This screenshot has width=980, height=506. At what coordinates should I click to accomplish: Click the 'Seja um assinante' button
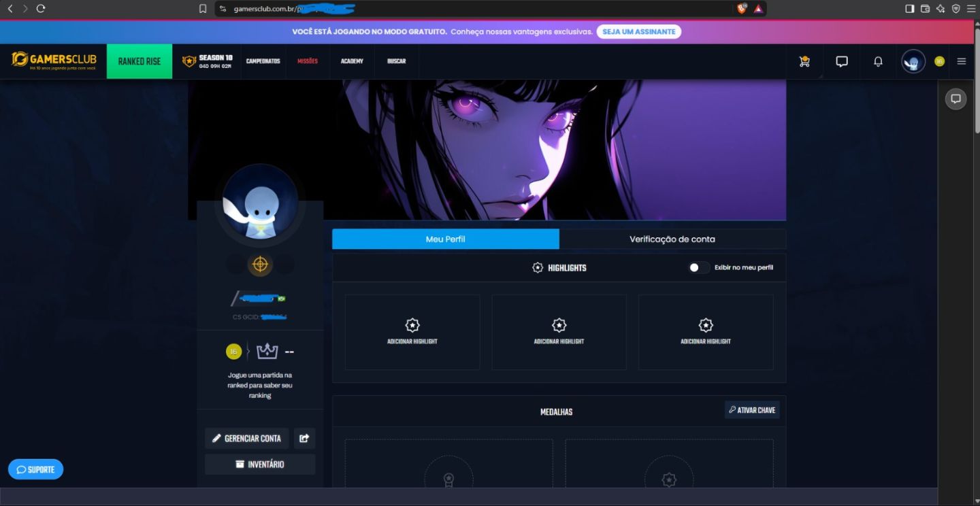tap(639, 32)
